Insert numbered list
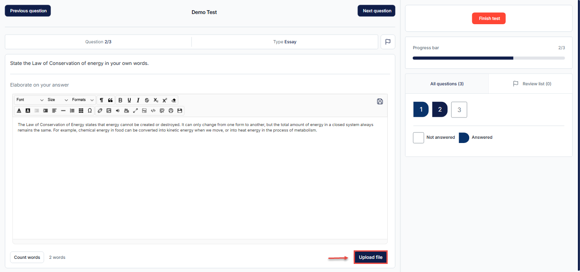 pyautogui.click(x=72, y=110)
